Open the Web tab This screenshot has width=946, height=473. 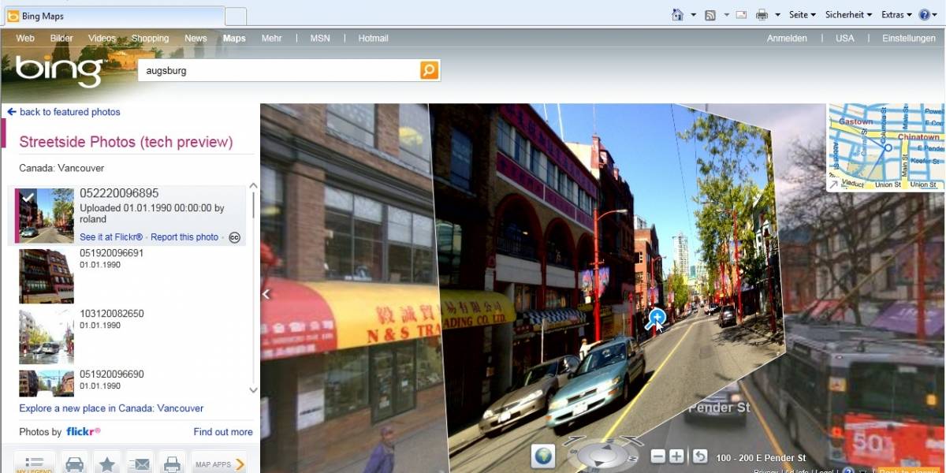(25, 38)
